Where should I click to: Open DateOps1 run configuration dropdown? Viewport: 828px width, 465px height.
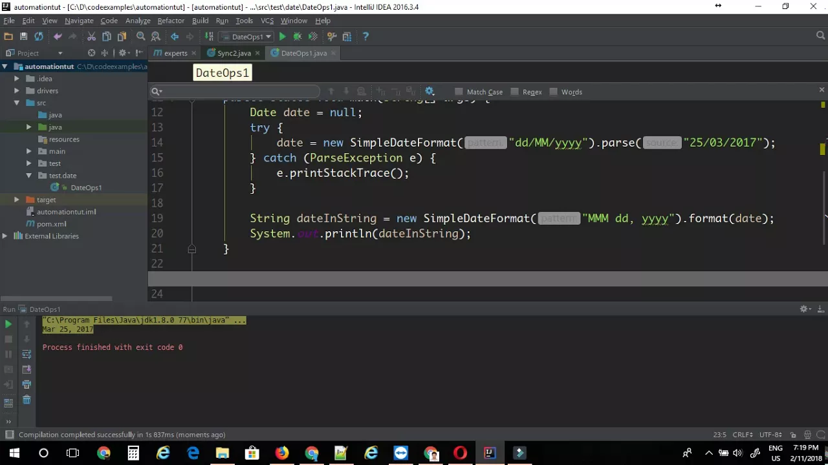click(246, 37)
